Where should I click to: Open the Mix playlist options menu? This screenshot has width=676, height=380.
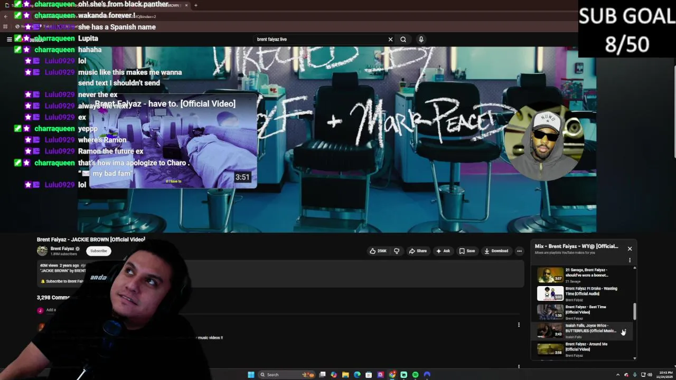click(x=630, y=260)
